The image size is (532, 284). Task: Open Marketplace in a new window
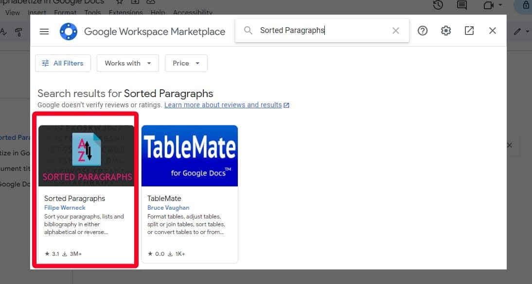(x=469, y=31)
